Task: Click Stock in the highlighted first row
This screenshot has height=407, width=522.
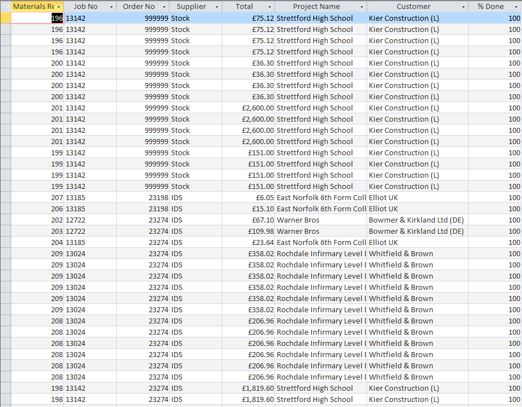Action: [180, 18]
